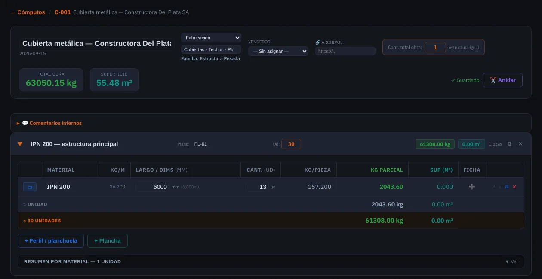
Task: Duplicate the IPN 200 material row
Action: (506, 187)
